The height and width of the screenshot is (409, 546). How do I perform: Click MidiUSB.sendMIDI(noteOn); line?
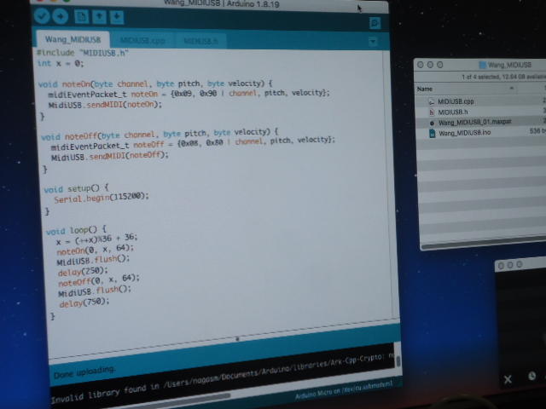(x=105, y=105)
